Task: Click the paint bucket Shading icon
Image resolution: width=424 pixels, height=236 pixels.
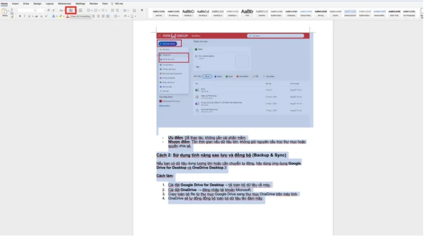Action: pyautogui.click(x=125, y=16)
